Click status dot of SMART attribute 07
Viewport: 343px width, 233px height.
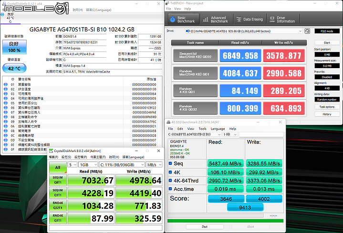6,112
